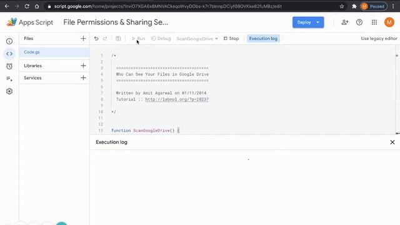This screenshot has width=400, height=225.
Task: Go back in browser history
Action: point(7,6)
